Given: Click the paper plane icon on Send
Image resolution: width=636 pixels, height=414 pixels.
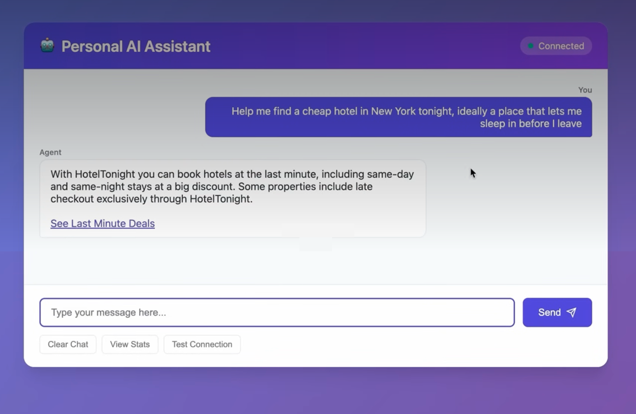Looking at the screenshot, I should pos(572,312).
